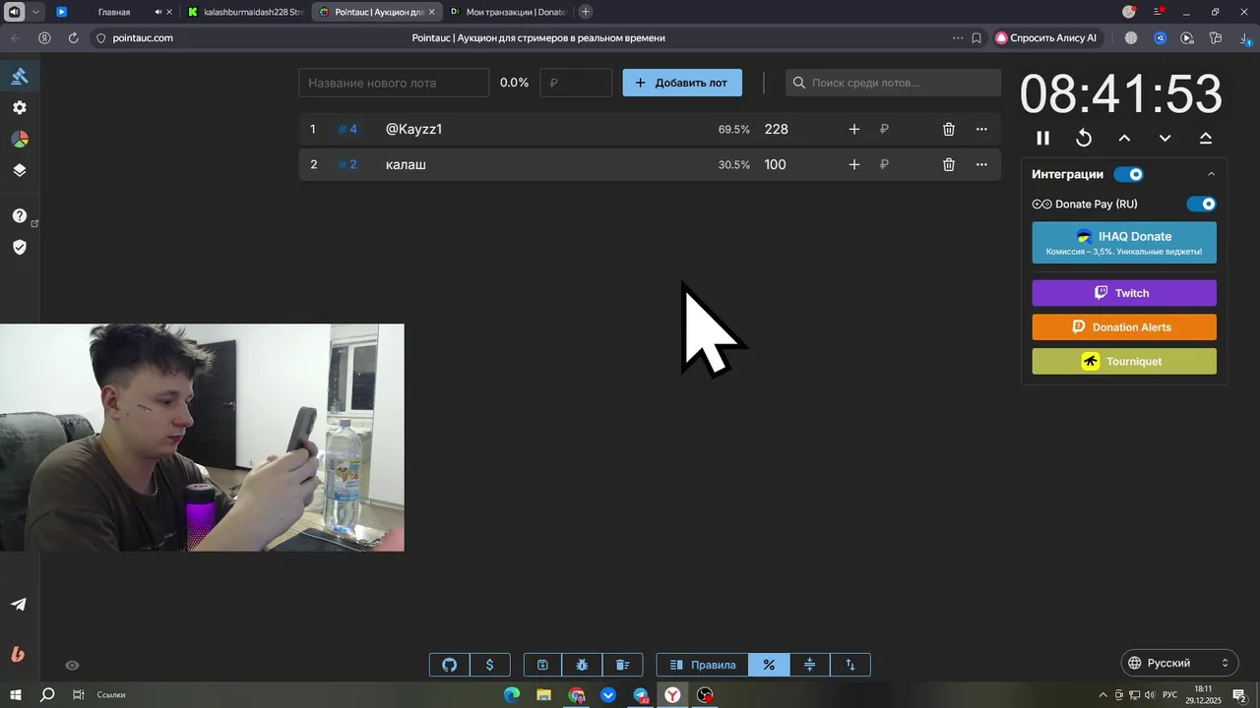Delete the @Kayzz1 lot with trash icon

click(949, 129)
